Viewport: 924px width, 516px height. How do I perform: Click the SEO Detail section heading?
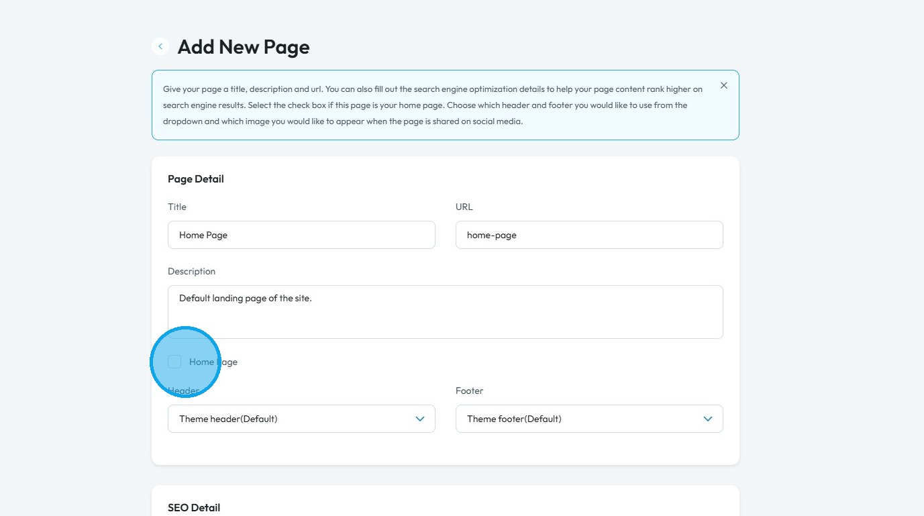194,507
